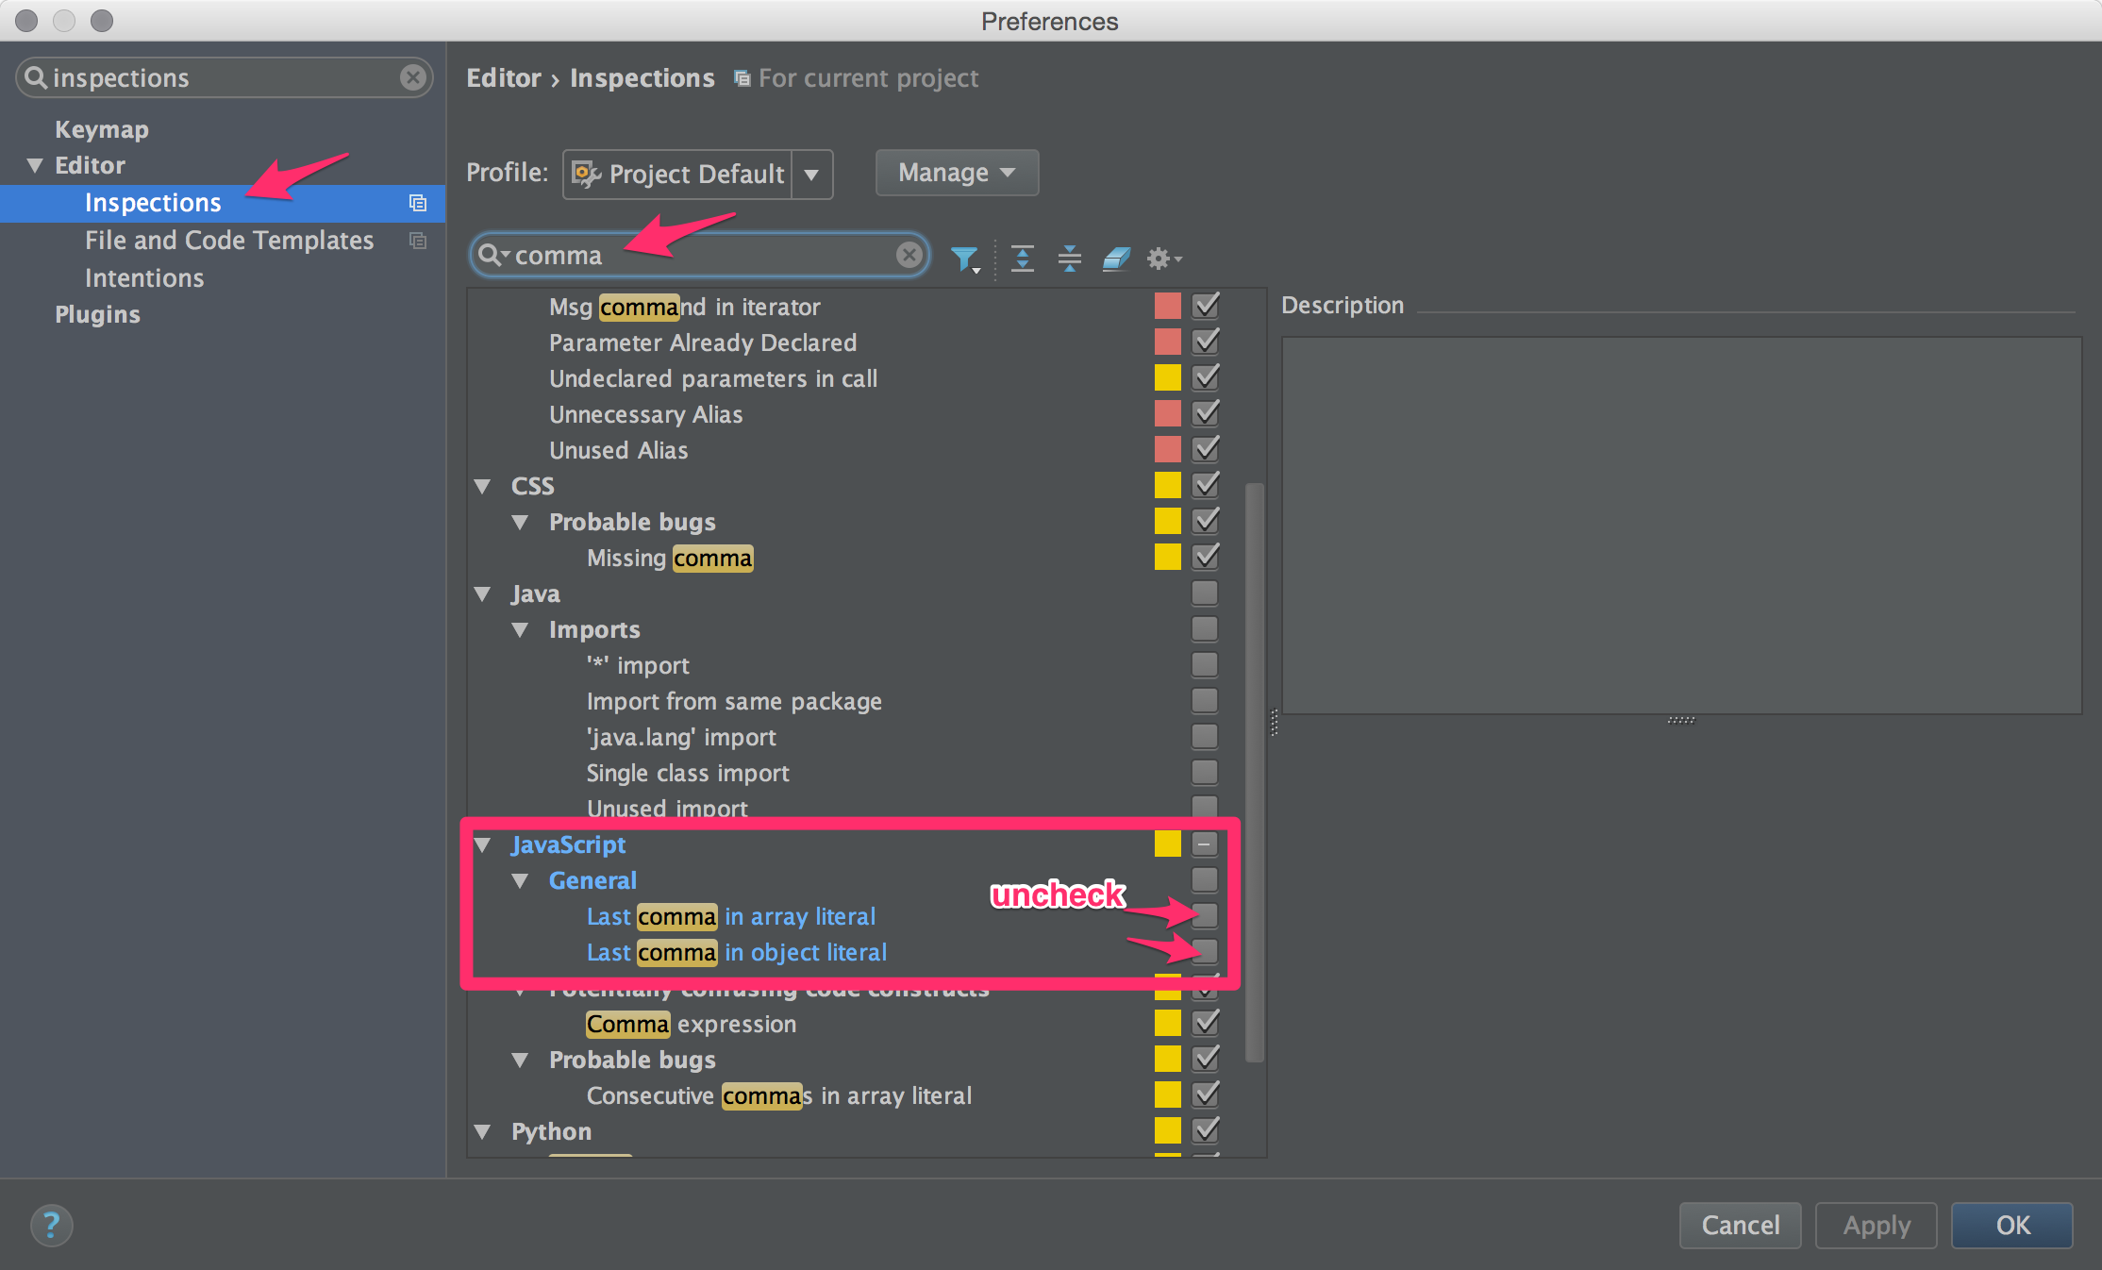Collapse the Java Imports subgroup
Viewport: 2102px width, 1270px height.
tap(520, 630)
